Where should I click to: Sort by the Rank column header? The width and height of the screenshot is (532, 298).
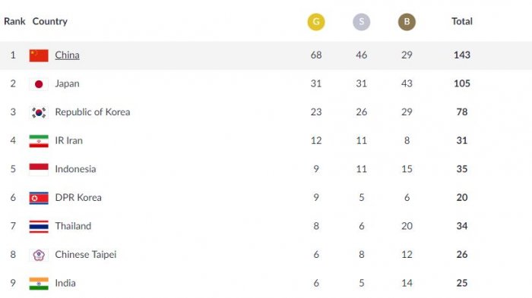pos(14,21)
